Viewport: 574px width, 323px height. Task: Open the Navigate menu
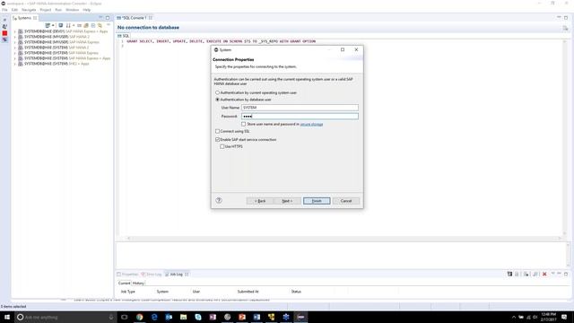point(29,10)
